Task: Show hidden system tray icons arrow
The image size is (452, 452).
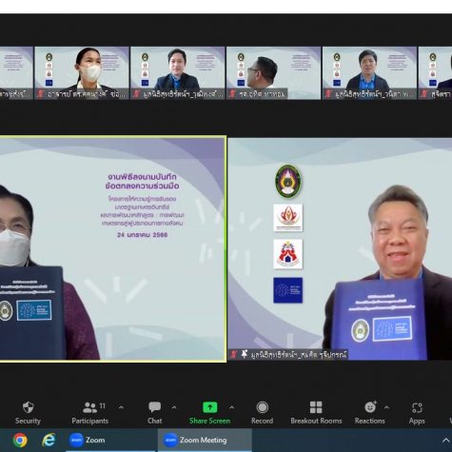Action: (x=445, y=441)
